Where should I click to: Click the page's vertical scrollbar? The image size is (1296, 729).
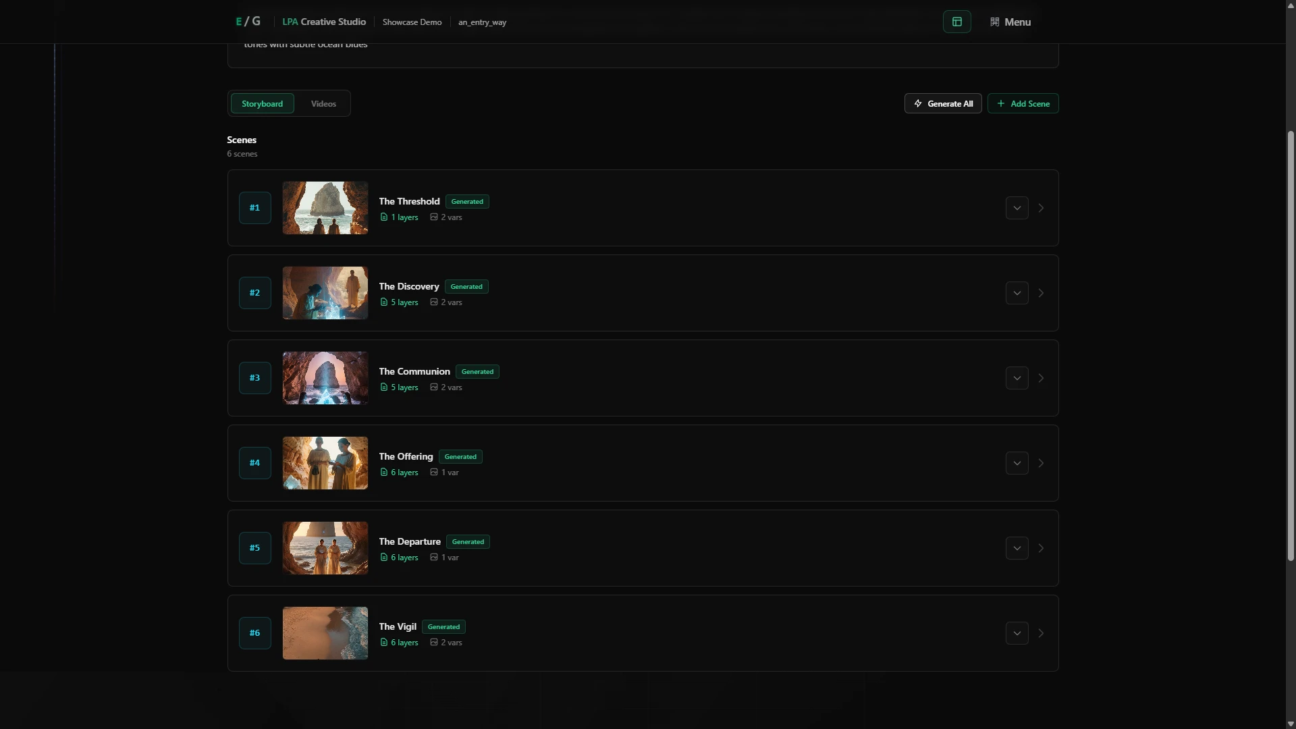pos(1291,344)
